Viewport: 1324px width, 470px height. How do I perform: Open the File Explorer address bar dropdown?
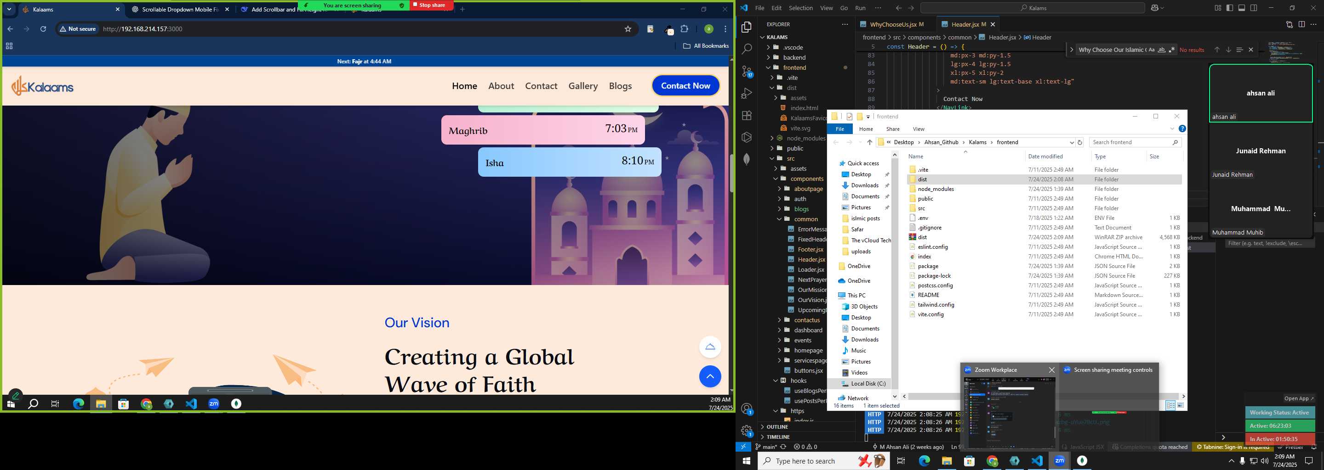1072,143
